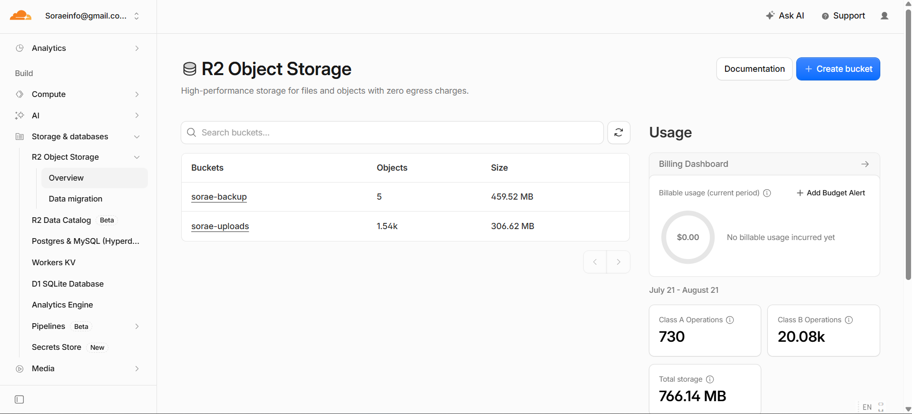Click Add Budget Alert

click(831, 193)
